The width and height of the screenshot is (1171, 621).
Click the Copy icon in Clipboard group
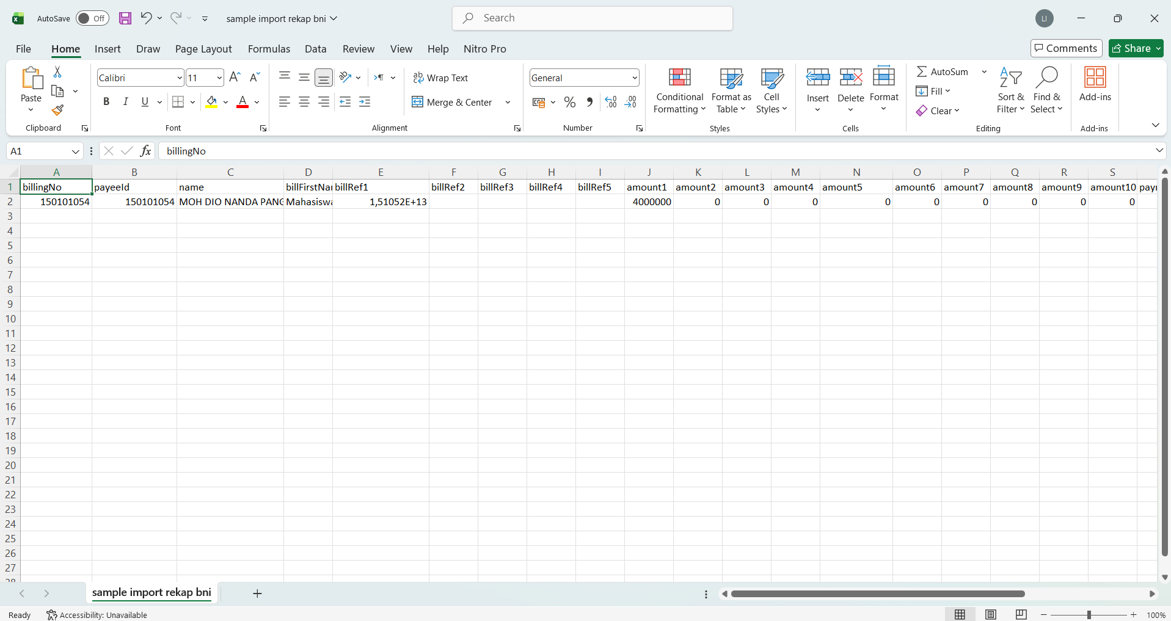pyautogui.click(x=58, y=91)
